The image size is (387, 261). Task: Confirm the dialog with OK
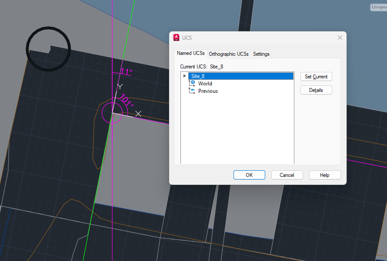click(x=249, y=175)
